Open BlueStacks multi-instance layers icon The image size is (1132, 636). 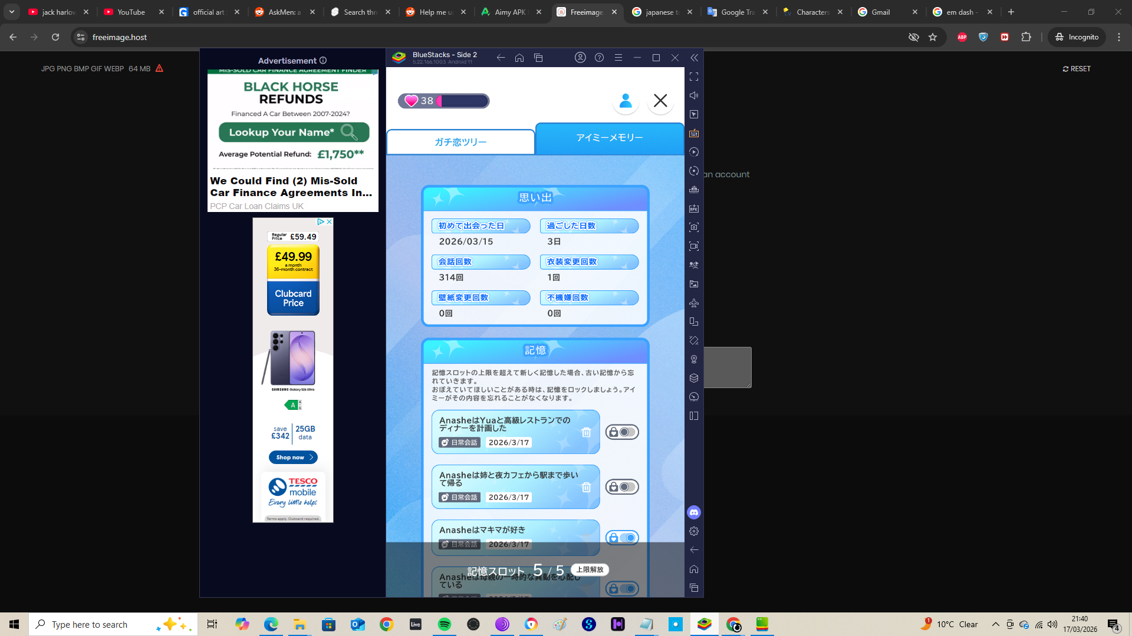694,378
